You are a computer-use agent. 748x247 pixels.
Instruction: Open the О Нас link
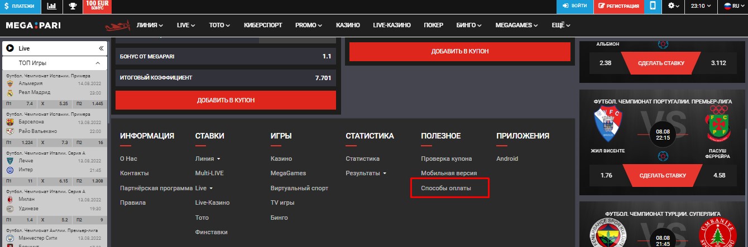[x=128, y=159]
